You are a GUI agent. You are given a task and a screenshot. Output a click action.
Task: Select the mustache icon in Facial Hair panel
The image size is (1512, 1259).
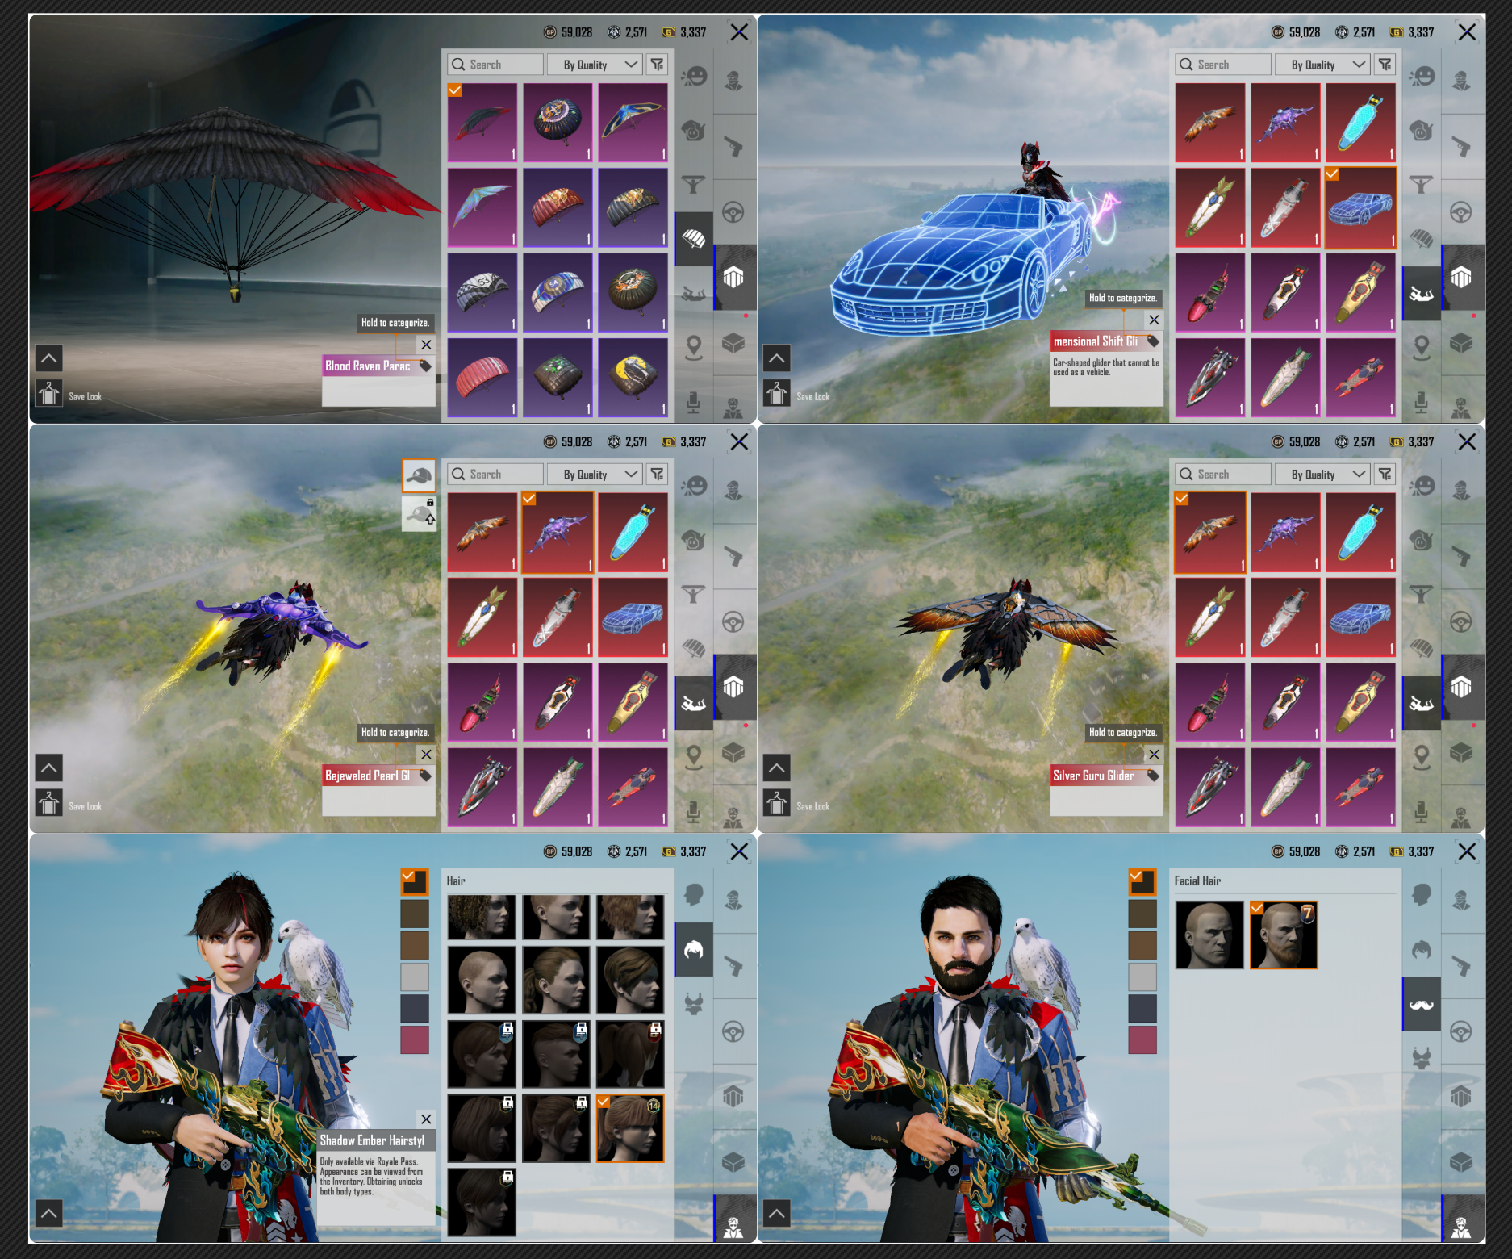coord(1422,1004)
